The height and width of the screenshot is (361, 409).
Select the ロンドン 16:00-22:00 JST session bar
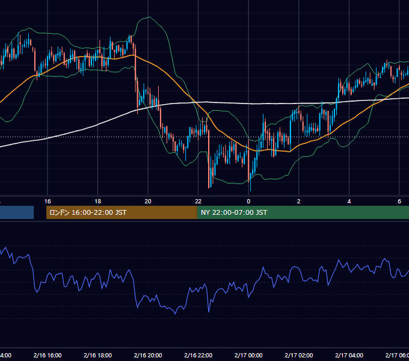[121, 212]
